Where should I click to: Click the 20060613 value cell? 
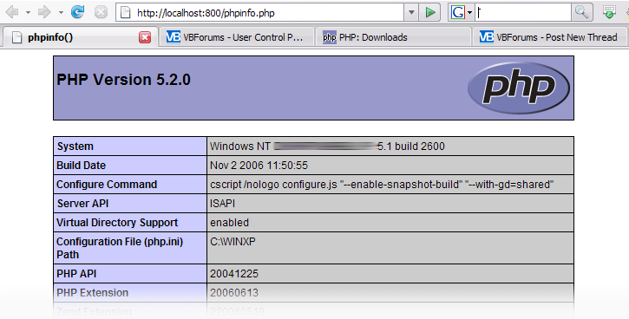point(390,292)
